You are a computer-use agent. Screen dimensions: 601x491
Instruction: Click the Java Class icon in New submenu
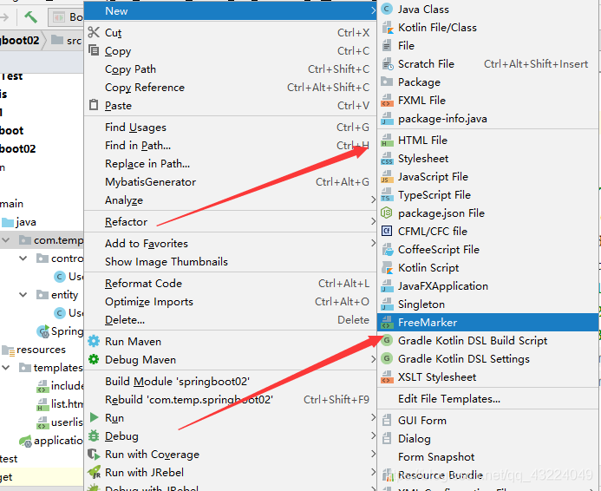coord(387,10)
